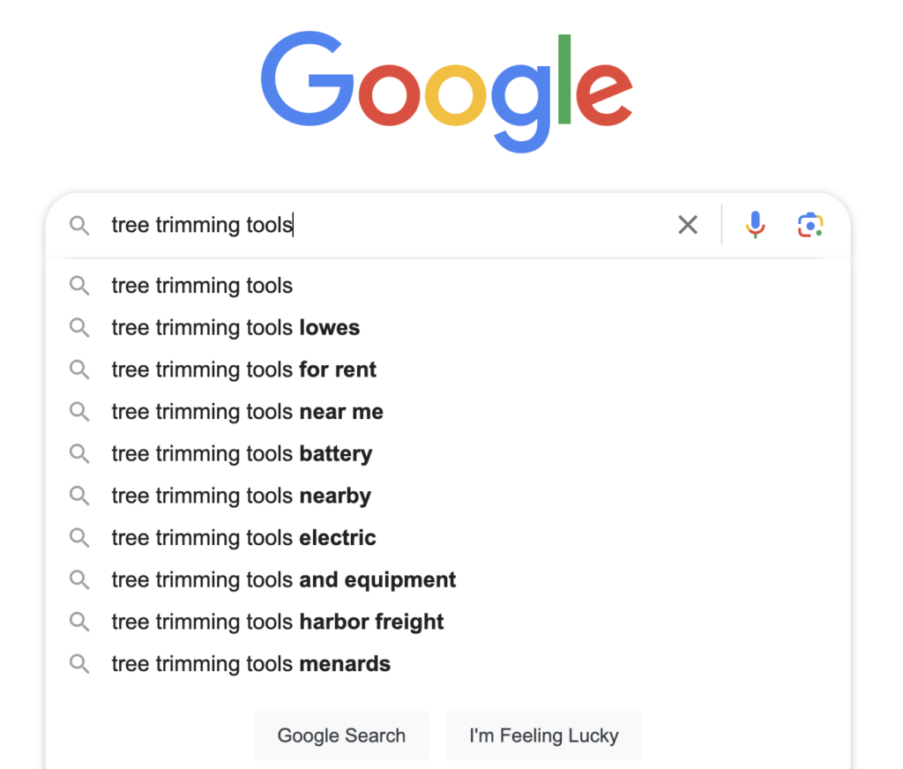
Task: Choose 'tree trimming tools for rent' suggestion
Action: tap(243, 370)
